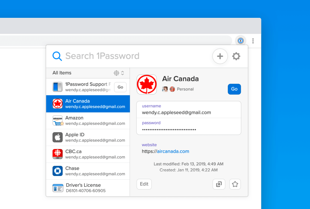Click the vault selector icon in All Items bar
This screenshot has height=209, width=310.
coord(117,73)
